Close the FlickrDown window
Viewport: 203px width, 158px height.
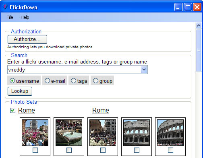(x=197, y=7)
